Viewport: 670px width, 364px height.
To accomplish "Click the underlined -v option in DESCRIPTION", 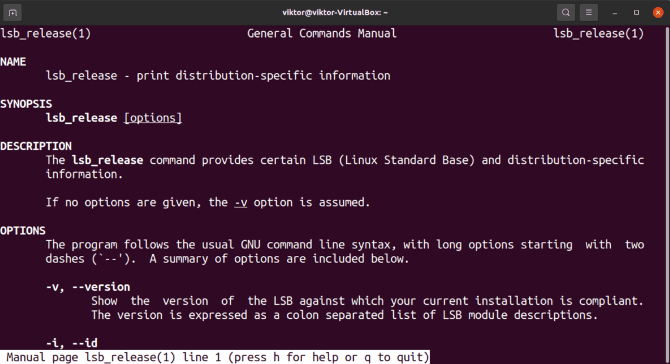I will tap(240, 202).
